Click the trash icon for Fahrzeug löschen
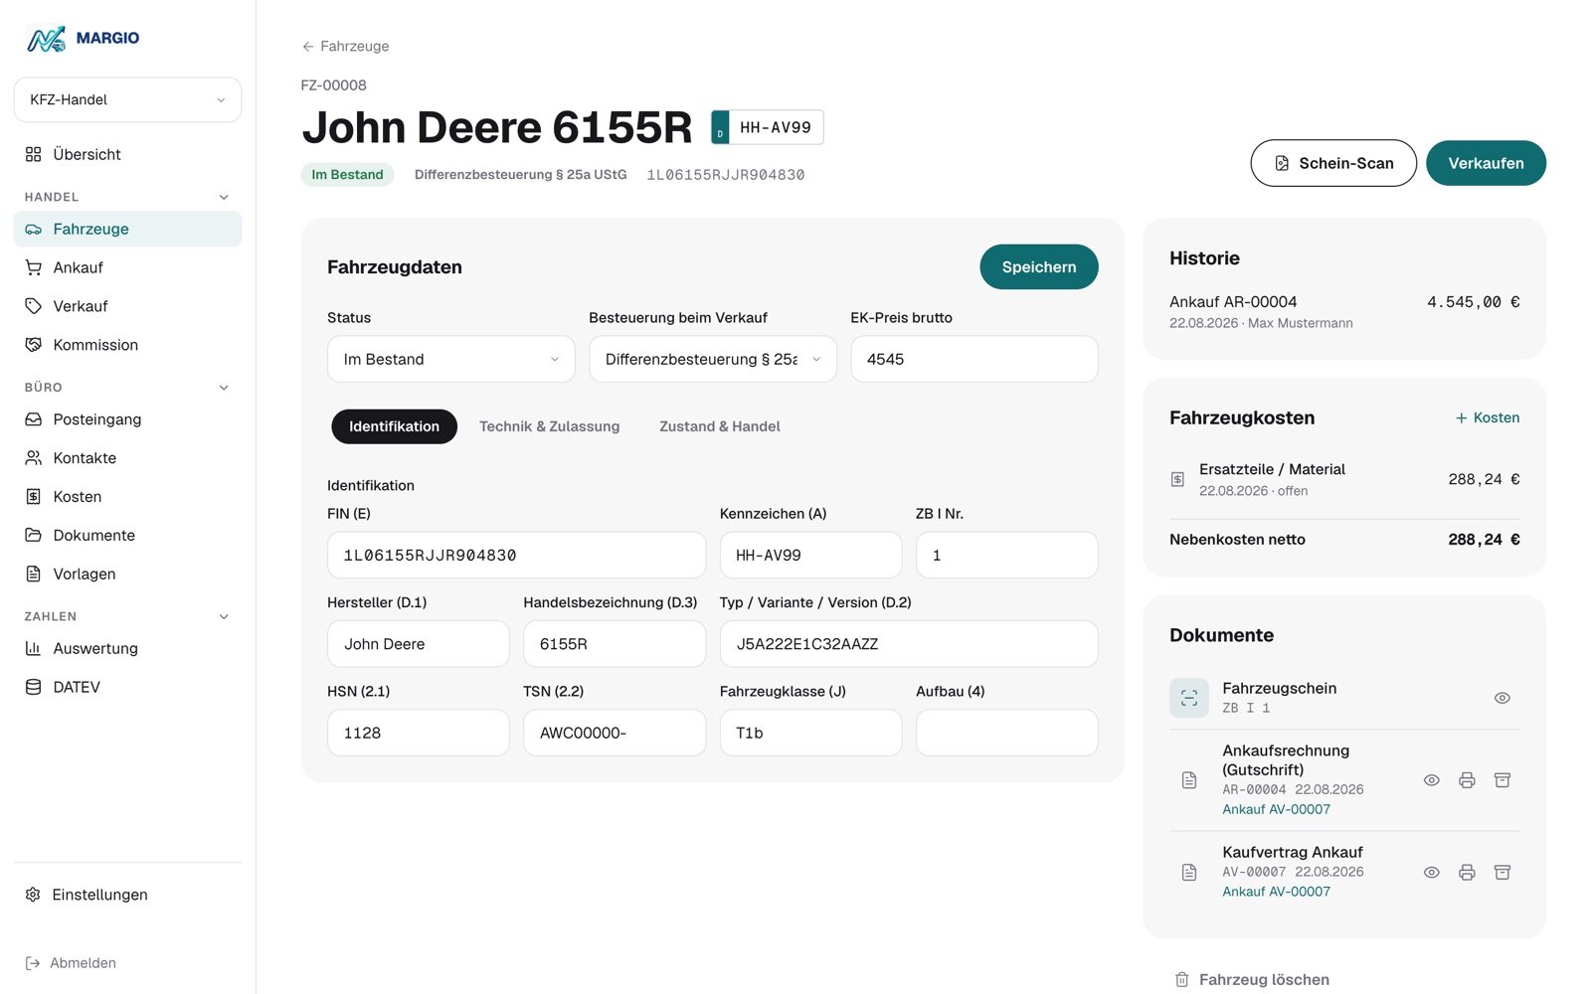 pos(1182,980)
